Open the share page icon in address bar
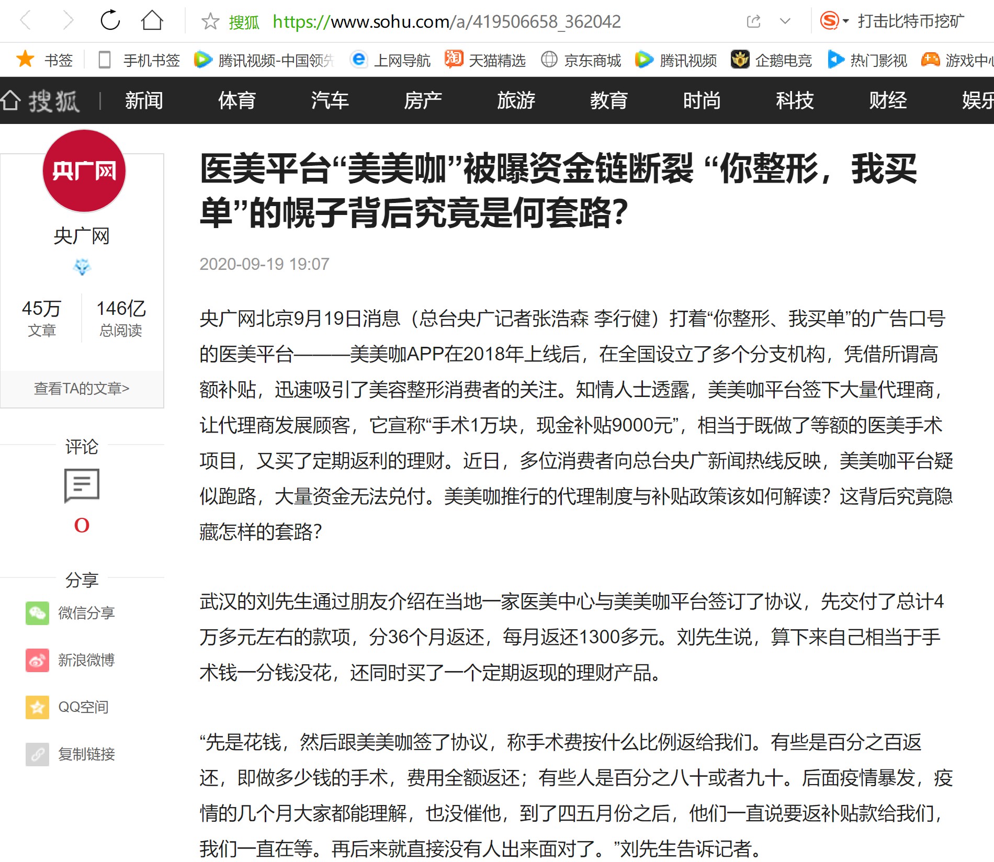 click(x=753, y=21)
